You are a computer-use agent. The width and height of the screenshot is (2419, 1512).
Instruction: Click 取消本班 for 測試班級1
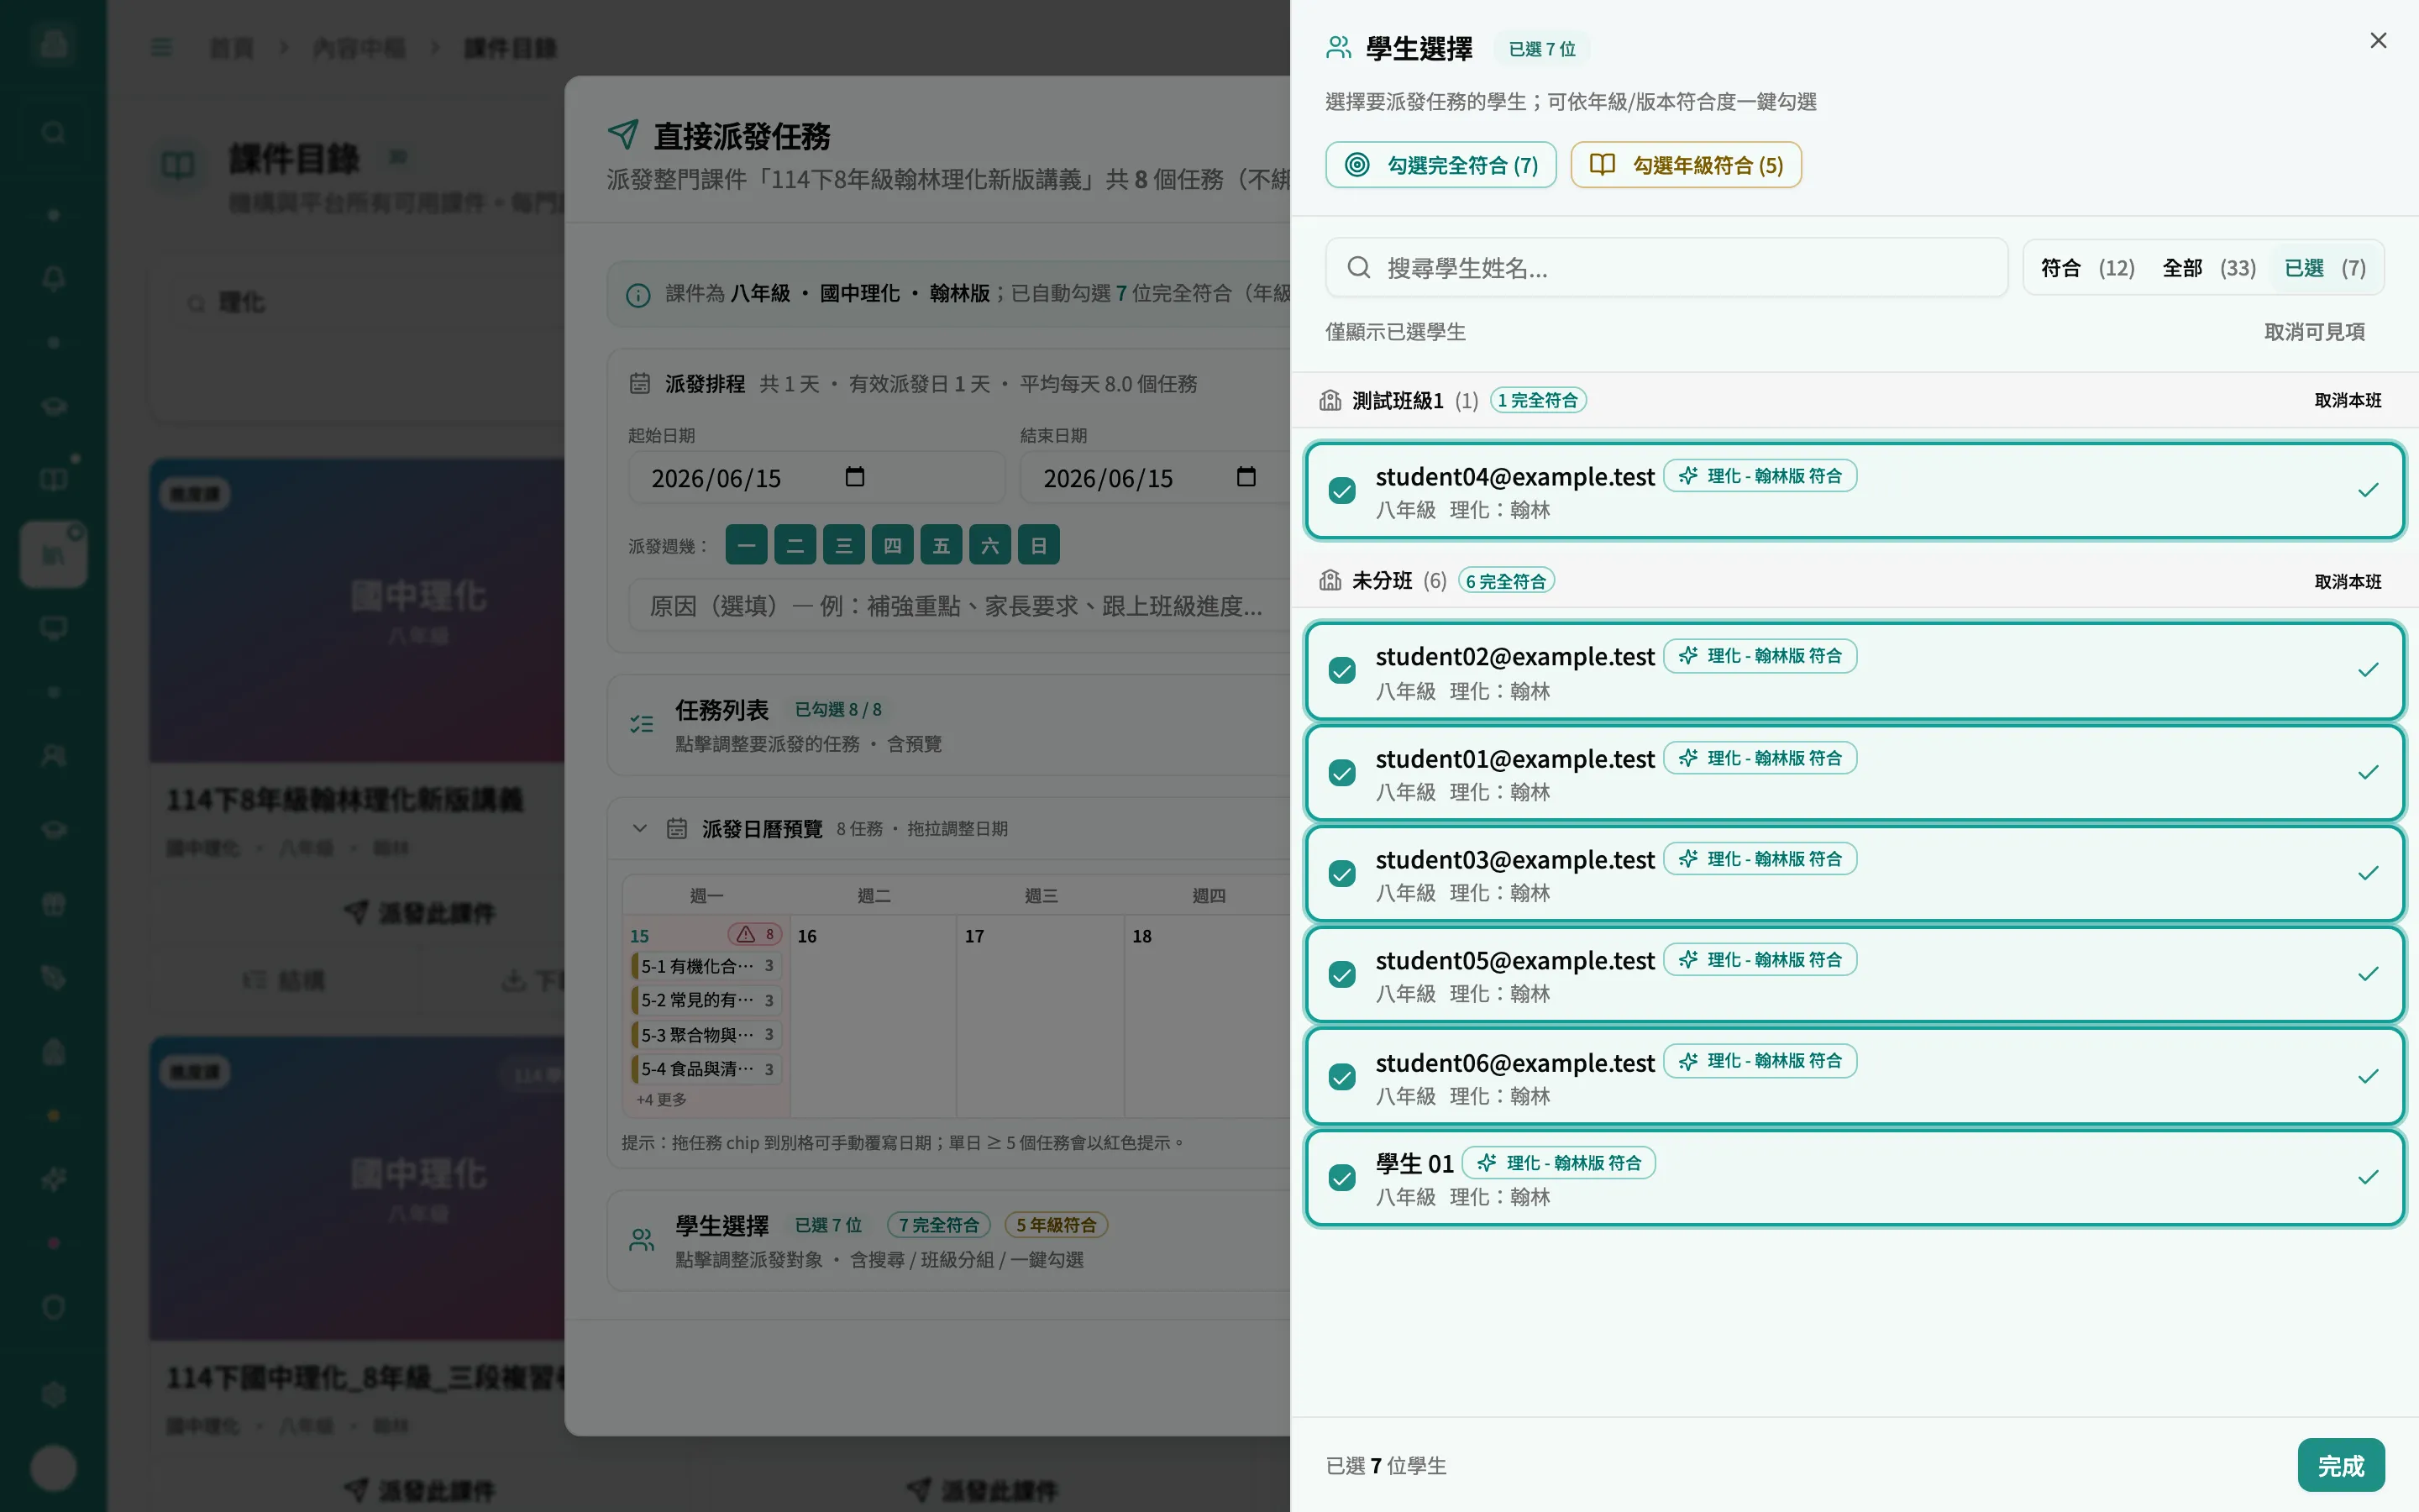[2347, 400]
